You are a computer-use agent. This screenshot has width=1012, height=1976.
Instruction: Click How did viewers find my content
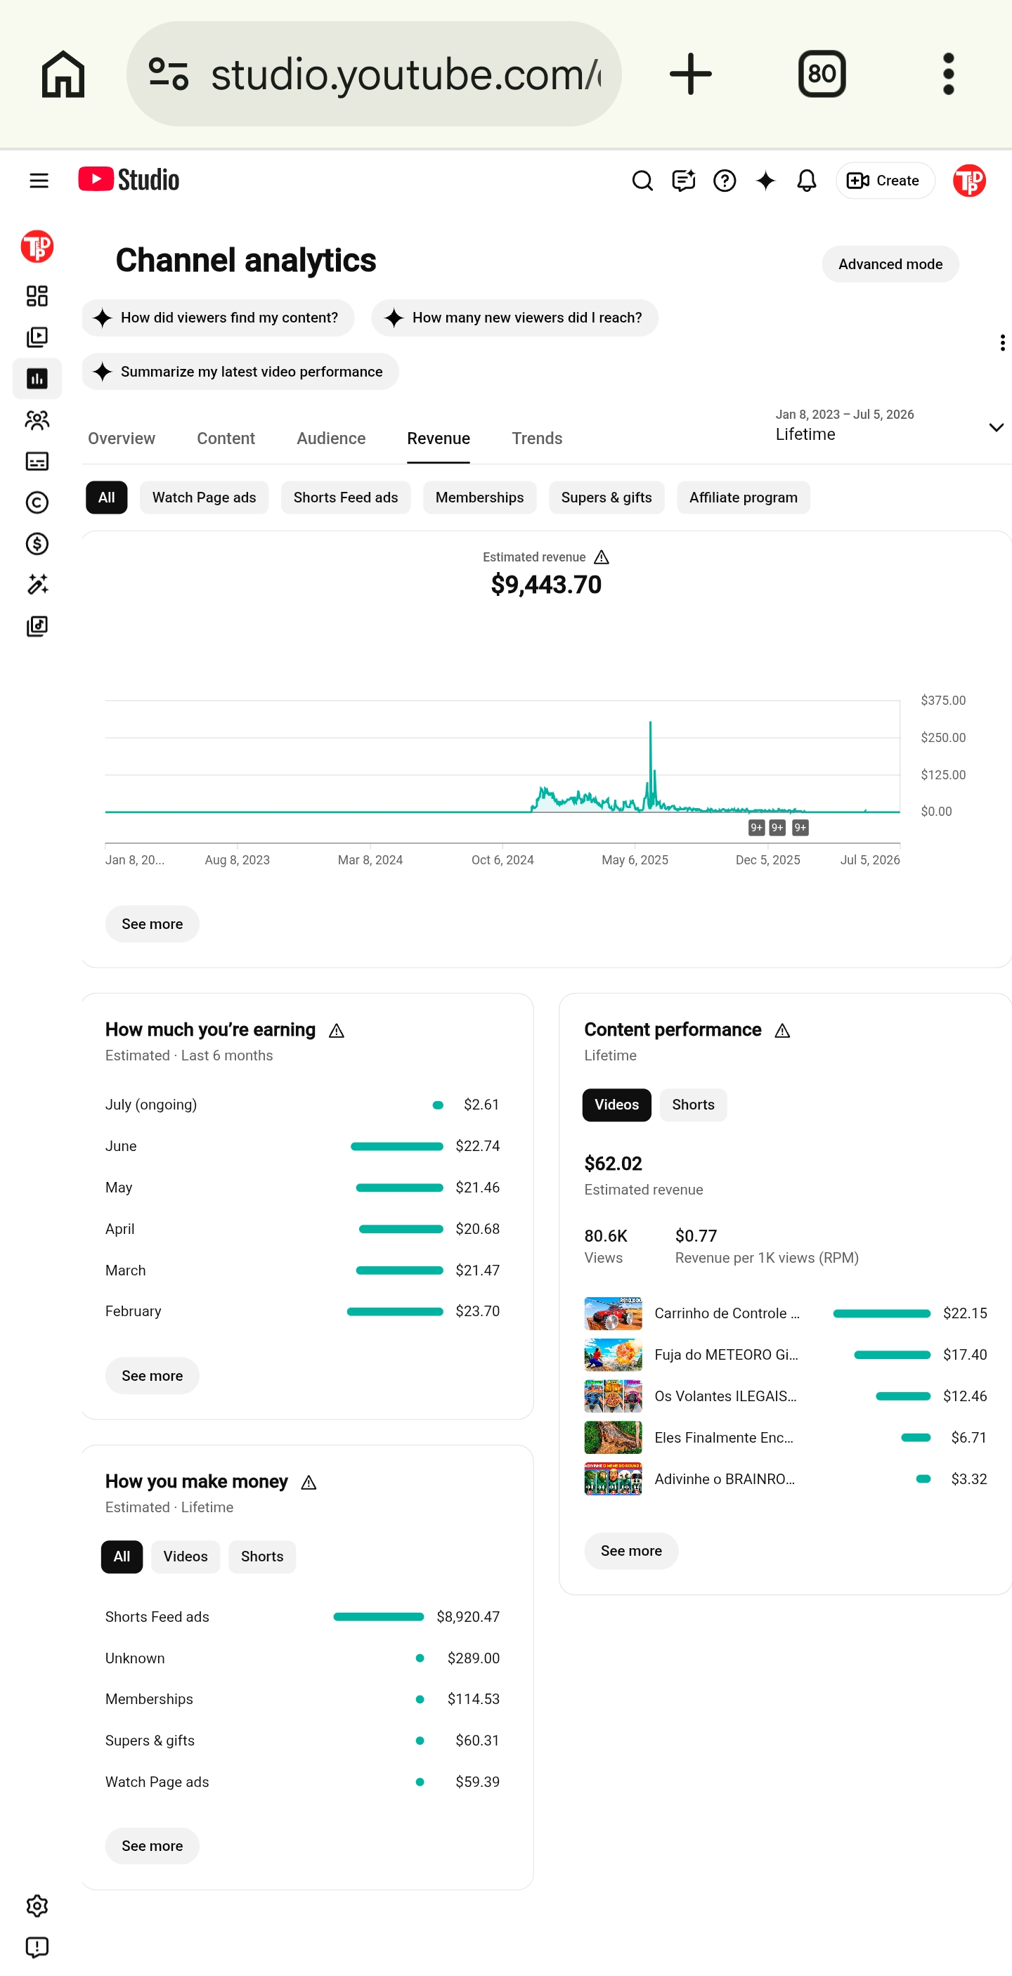pos(218,318)
